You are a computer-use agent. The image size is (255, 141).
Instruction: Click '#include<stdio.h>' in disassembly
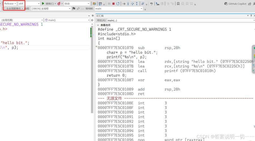coord(117,34)
